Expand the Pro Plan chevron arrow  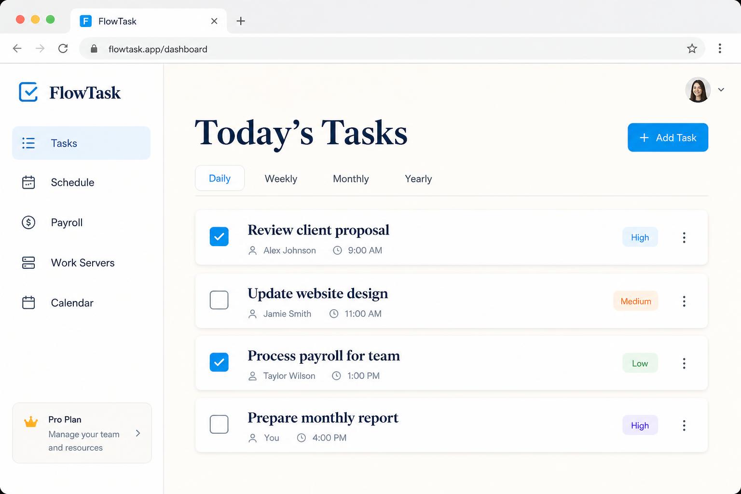138,433
